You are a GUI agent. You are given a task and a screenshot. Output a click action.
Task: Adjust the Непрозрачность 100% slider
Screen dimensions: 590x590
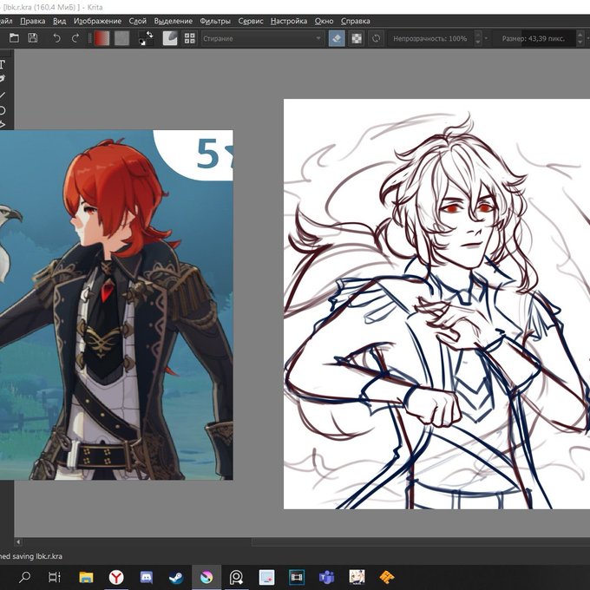tap(430, 38)
